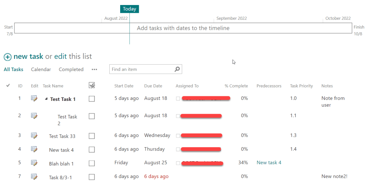This screenshot has width=368, height=186.
Task: Click the search magnifier icon
Action: coord(177,69)
